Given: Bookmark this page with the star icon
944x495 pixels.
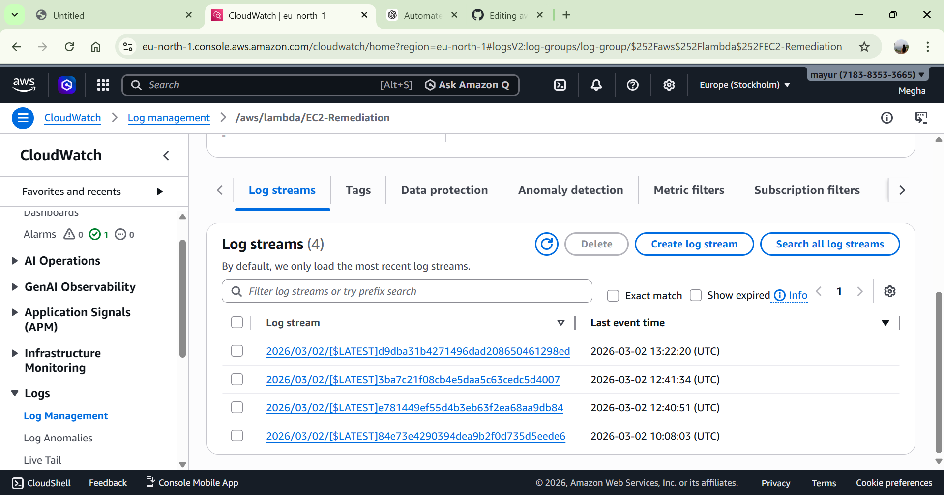Looking at the screenshot, I should (864, 47).
